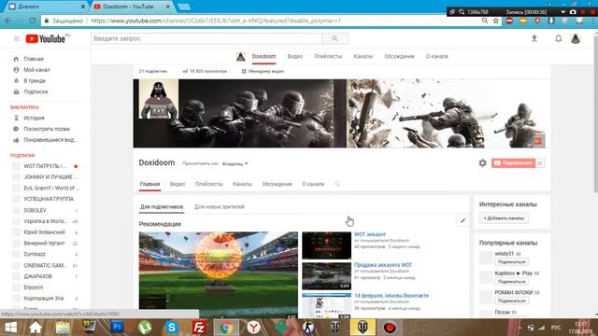This screenshot has height=336, width=598.
Task: Open the upload video icon
Action: [x=534, y=38]
